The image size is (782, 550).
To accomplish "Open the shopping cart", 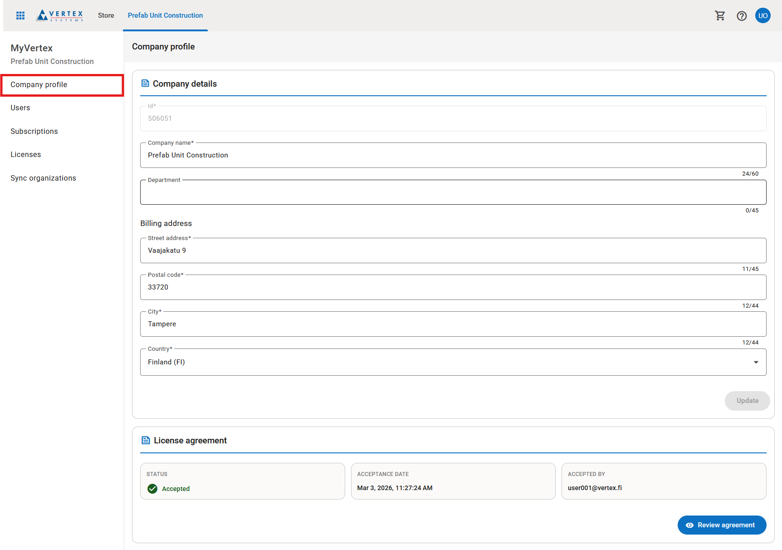I will 720,16.
